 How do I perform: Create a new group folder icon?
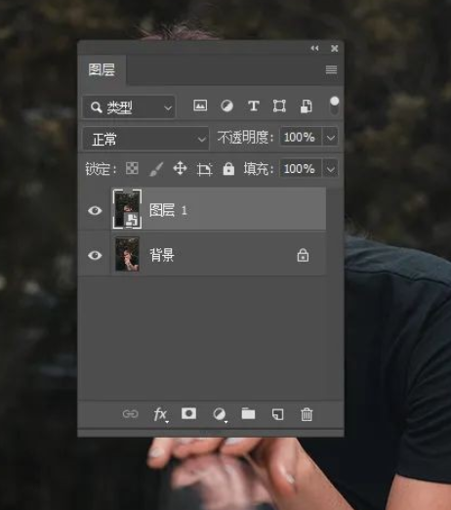pyautogui.click(x=248, y=413)
